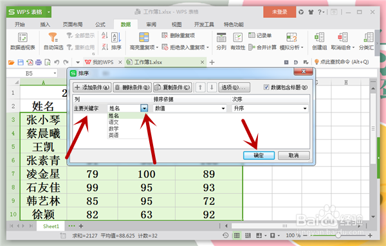Click the redo arrow icon
Viewport: 386px width, 246px height.
click(66, 62)
